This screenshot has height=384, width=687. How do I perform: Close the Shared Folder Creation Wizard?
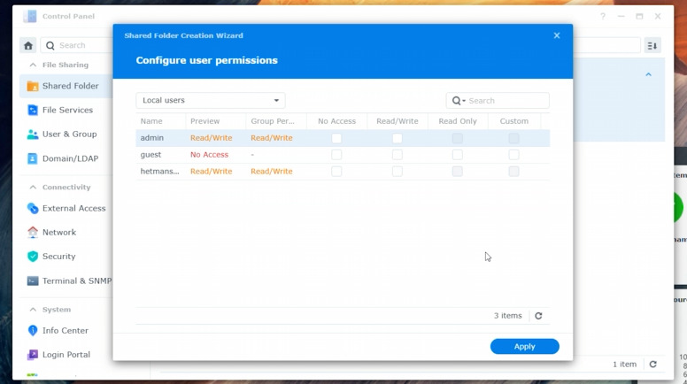point(557,35)
